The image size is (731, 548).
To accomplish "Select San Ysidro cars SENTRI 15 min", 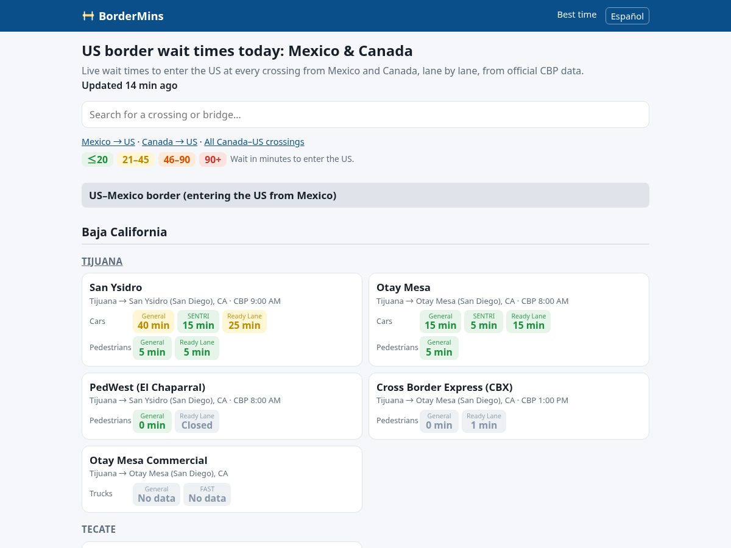I will click(x=198, y=321).
